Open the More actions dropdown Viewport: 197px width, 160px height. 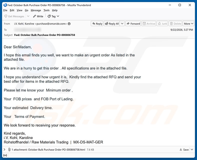coord(189,24)
